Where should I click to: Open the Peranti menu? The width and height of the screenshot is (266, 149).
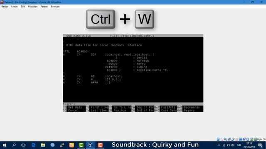44,7
